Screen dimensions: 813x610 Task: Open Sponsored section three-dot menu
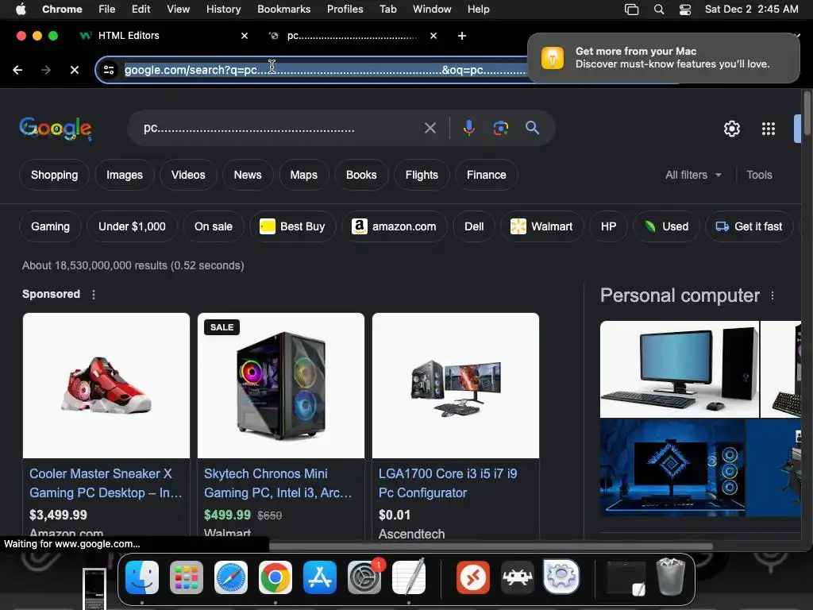click(94, 295)
